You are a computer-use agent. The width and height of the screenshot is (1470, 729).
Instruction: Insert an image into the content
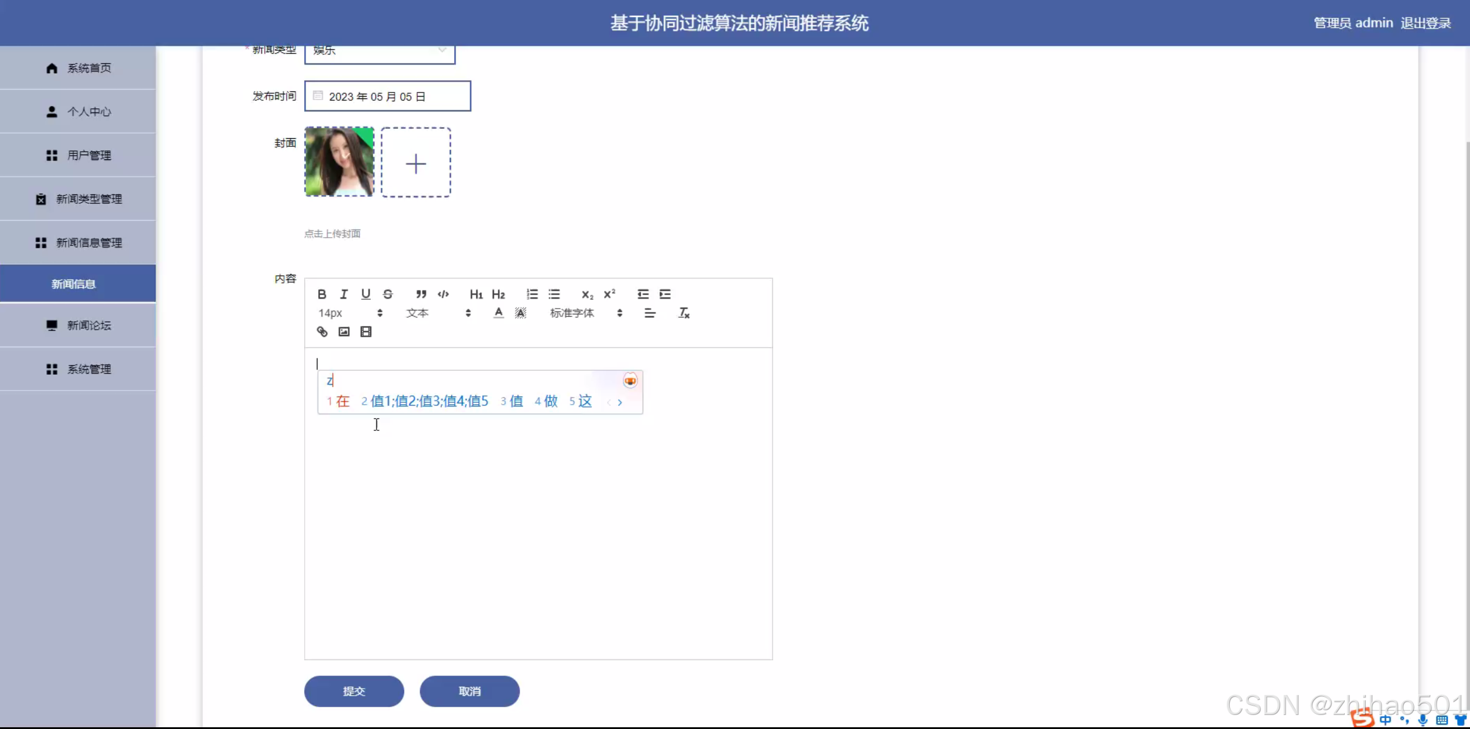click(344, 332)
